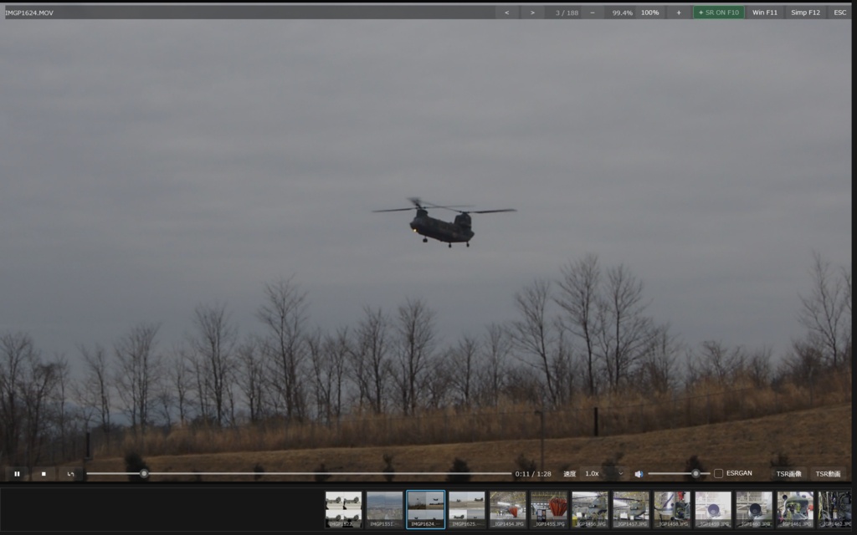The image size is (857, 535).
Task: Open the _IGP1460.JPG thumbnail
Action: coord(754,509)
